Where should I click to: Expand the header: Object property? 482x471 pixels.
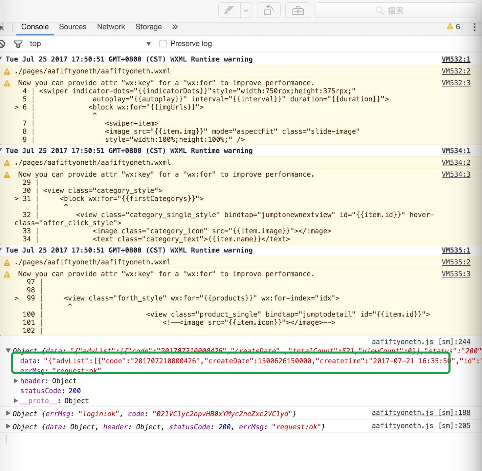point(16,381)
